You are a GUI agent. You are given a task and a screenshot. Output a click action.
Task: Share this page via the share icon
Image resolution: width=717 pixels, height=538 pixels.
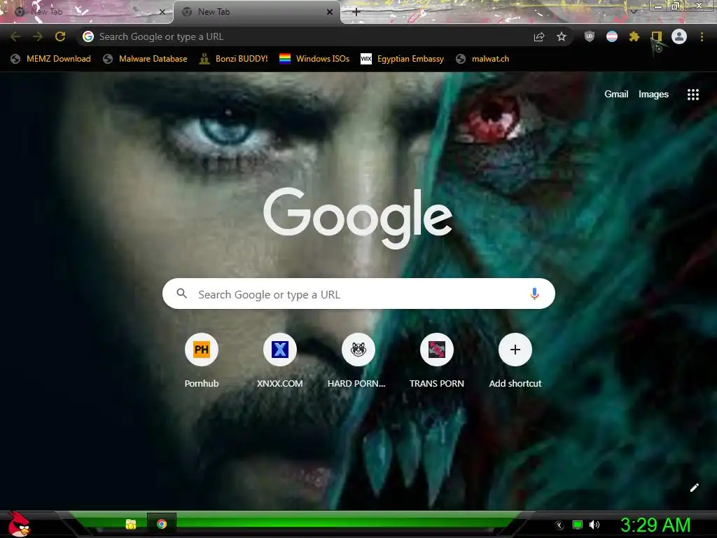539,36
